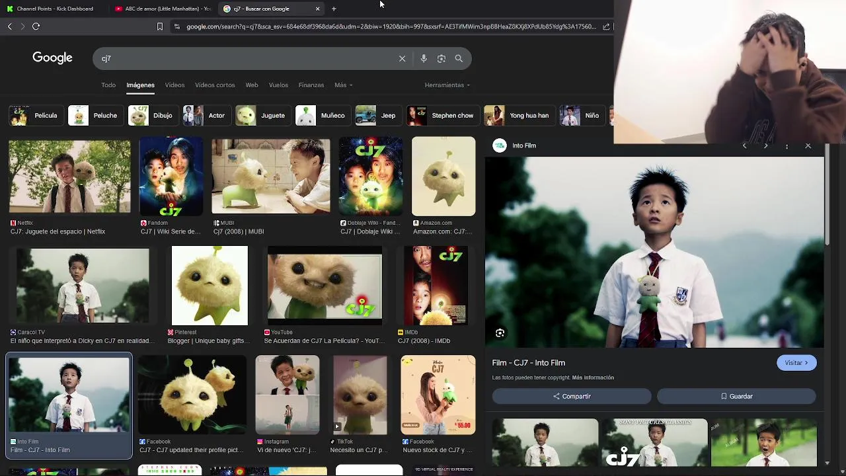
Task: Open the Google logo home link
Action: click(x=52, y=58)
